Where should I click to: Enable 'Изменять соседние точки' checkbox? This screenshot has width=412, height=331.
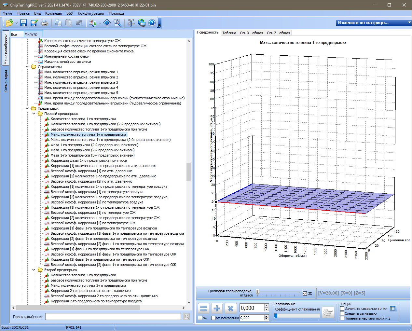click(342, 309)
